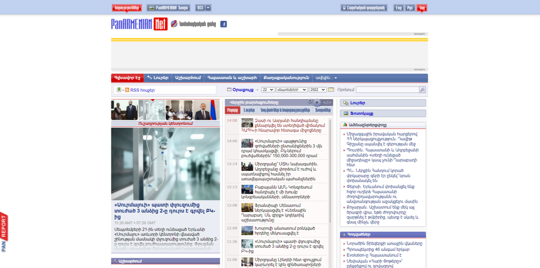Select first spotlight thumbnail with two people
This screenshot has height=268, width=540.
(x=125, y=110)
